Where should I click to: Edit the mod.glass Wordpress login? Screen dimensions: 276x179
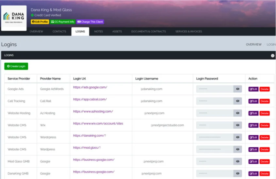[x=253, y=149]
